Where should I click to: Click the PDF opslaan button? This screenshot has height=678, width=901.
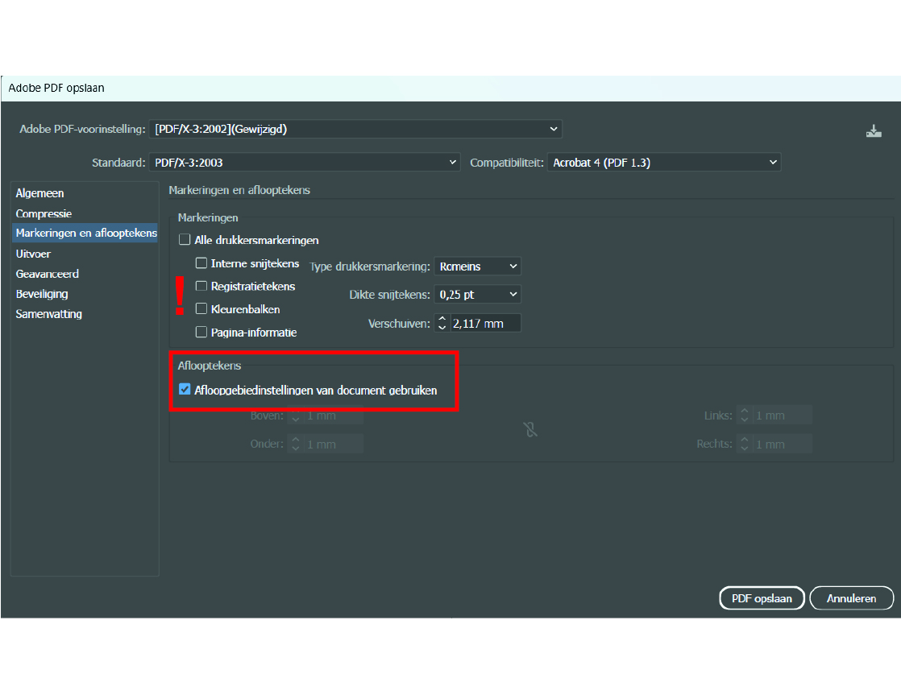pos(761,598)
